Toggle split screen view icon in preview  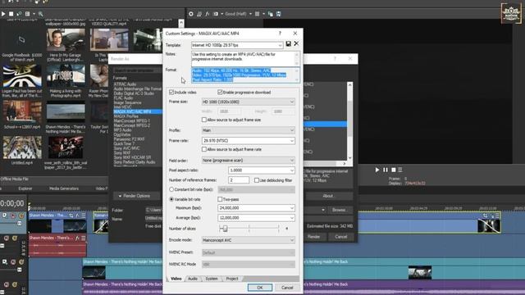[x=216, y=14]
